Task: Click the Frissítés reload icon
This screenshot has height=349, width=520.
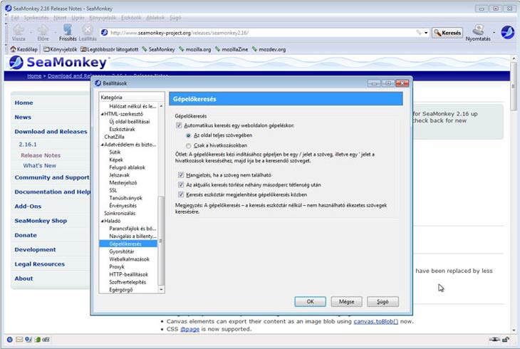Action: coord(68,29)
